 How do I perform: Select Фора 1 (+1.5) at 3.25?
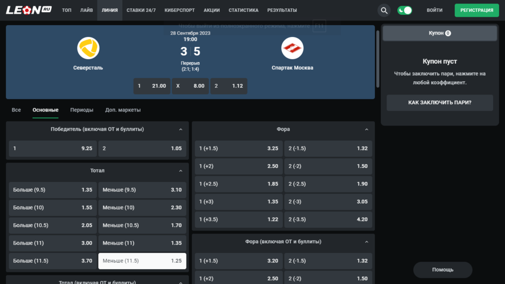[x=239, y=148]
